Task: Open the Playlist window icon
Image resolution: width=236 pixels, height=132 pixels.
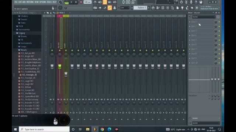Action: click(x=153, y=8)
